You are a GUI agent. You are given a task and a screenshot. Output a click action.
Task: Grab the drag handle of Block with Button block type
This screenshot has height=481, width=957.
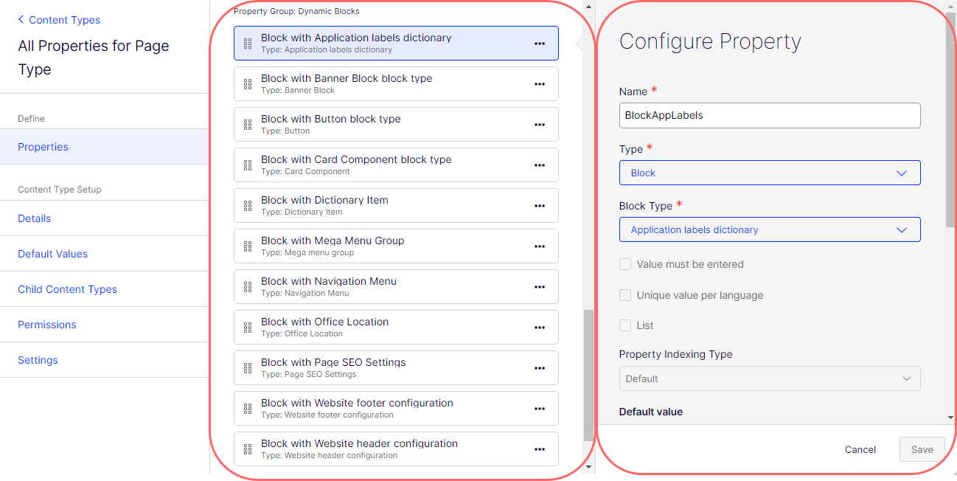coord(248,125)
